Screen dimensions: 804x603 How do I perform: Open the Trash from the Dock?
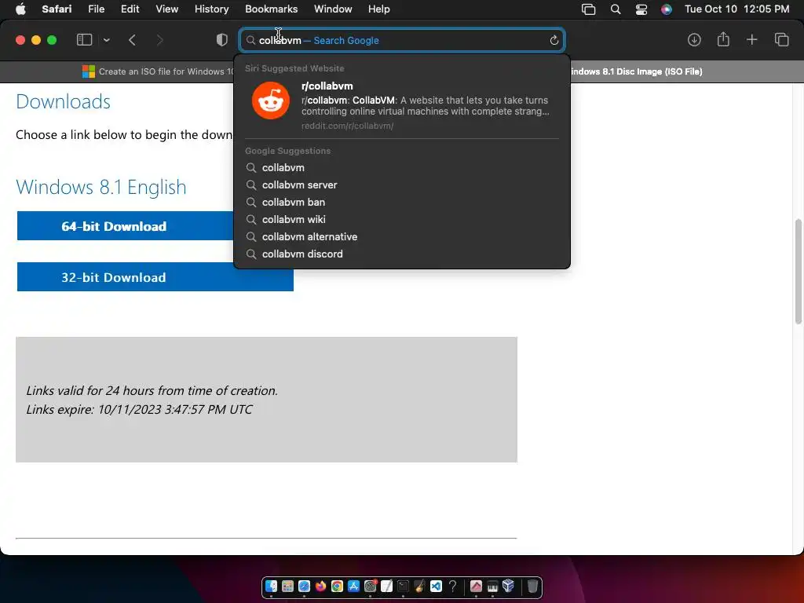point(532,586)
